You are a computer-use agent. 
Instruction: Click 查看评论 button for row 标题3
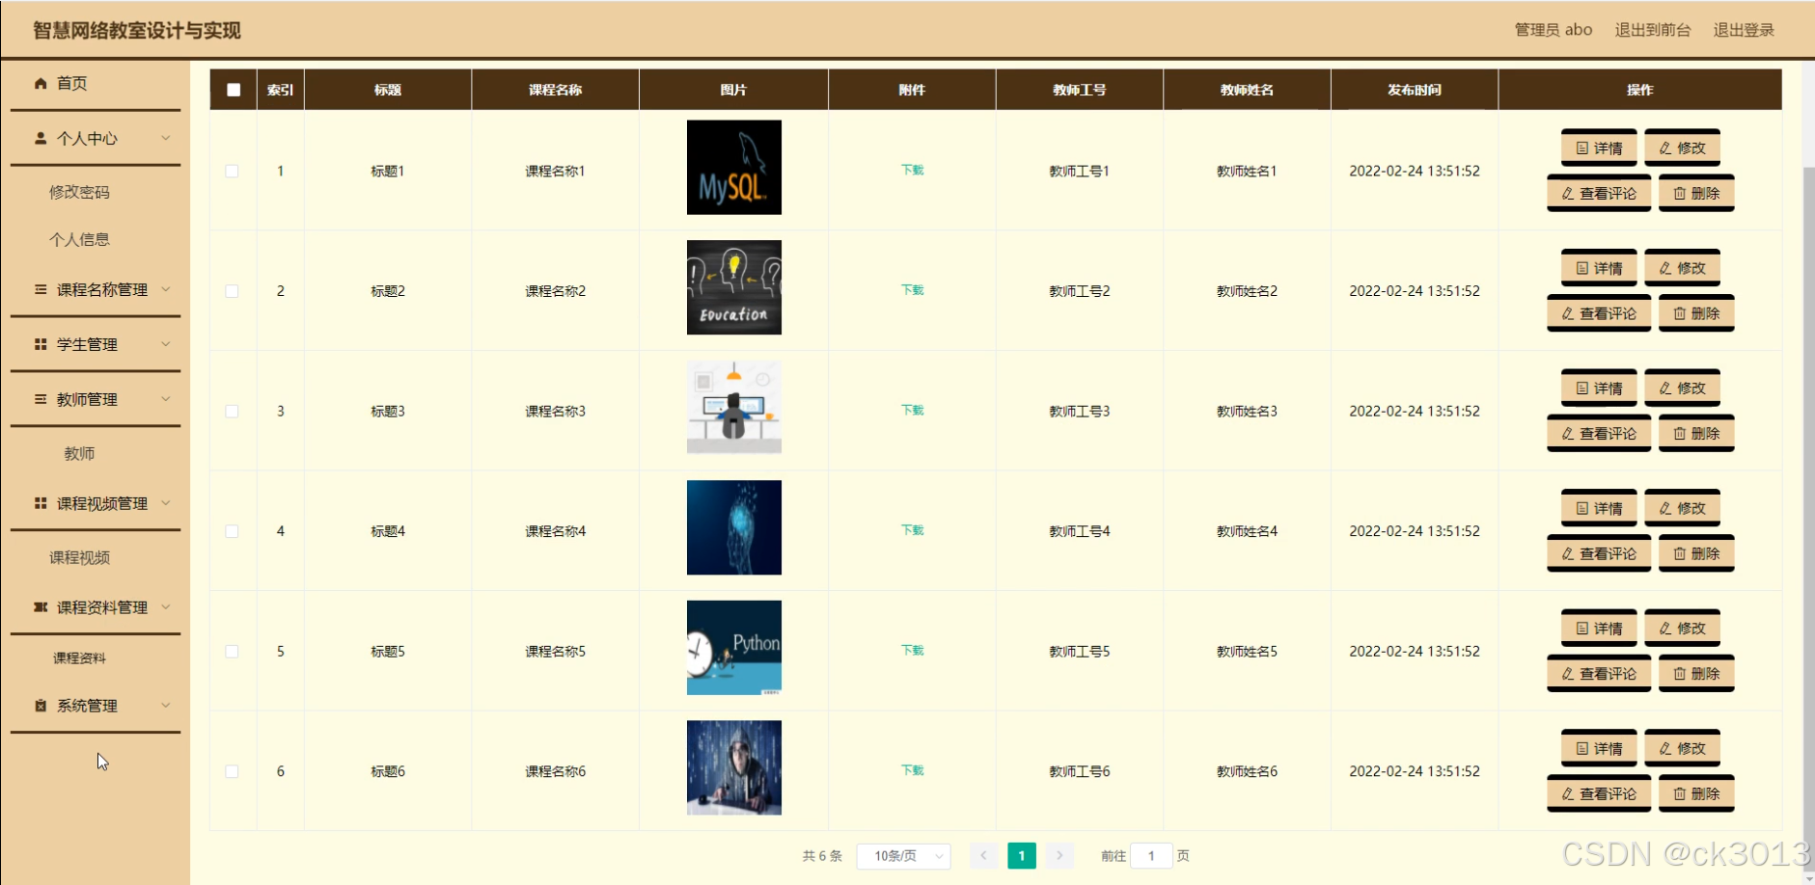click(1599, 434)
